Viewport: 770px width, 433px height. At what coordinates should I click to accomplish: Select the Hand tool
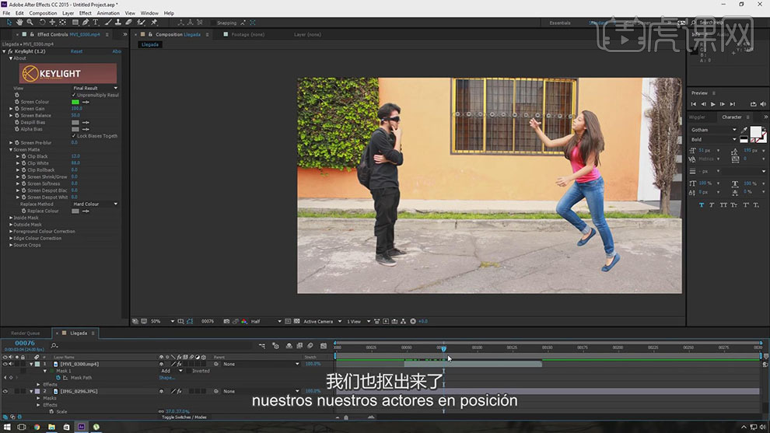coord(19,23)
